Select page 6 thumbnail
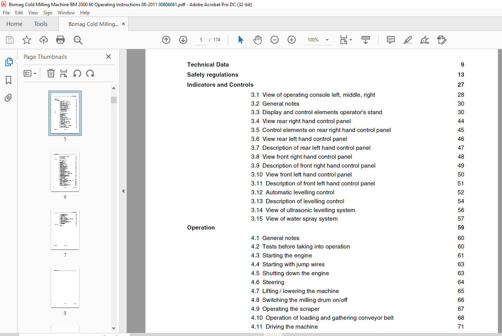This screenshot has height=336, width=502. pyautogui.click(x=65, y=171)
